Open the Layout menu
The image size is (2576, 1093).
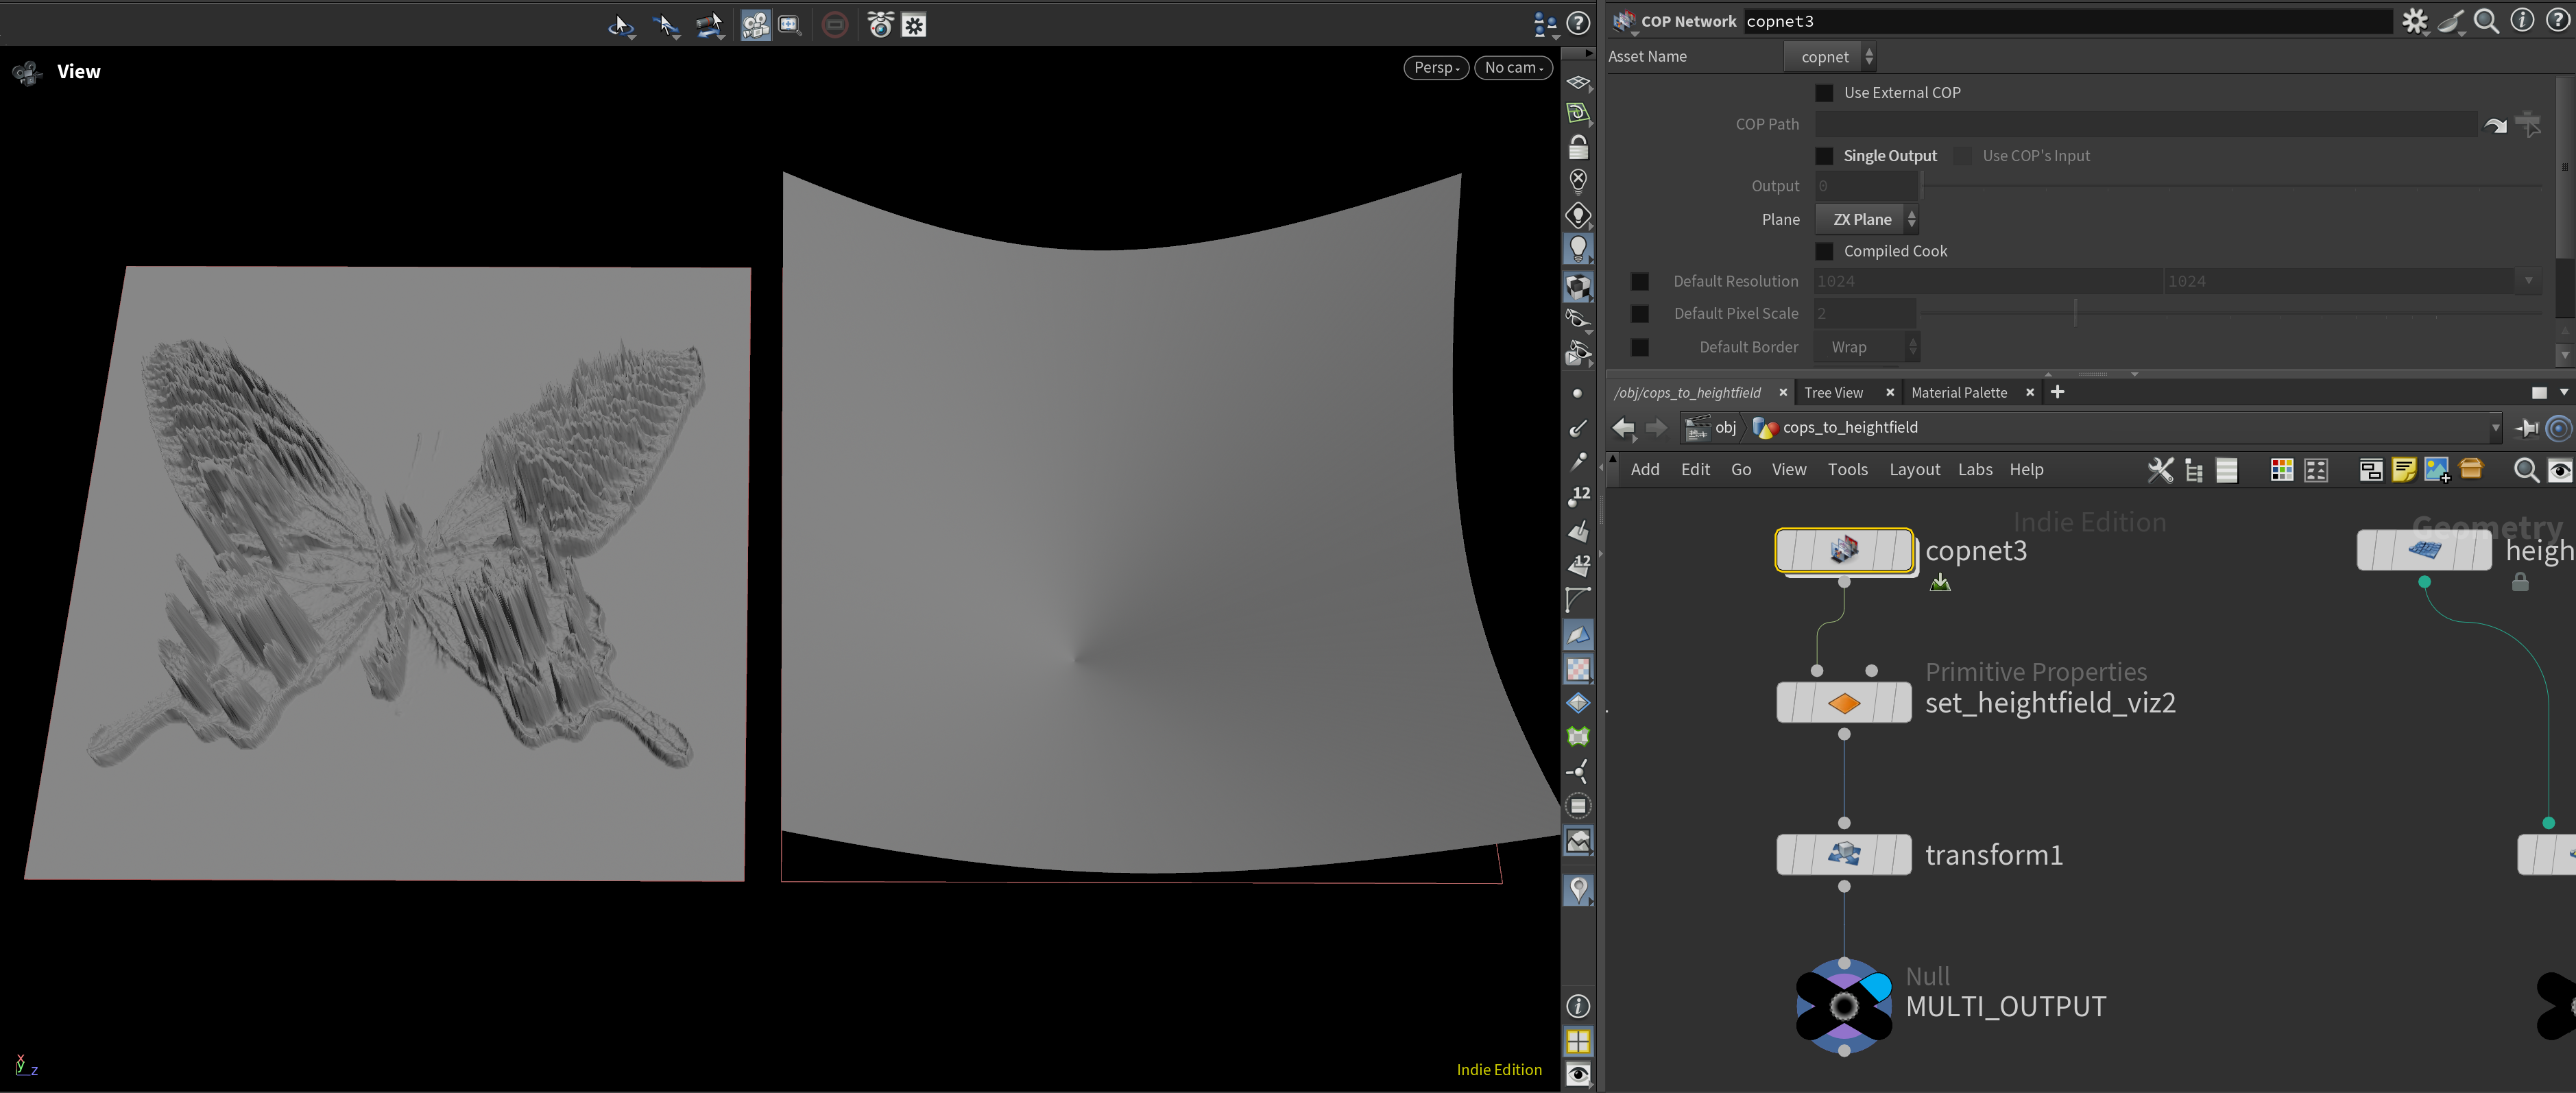pyautogui.click(x=1914, y=469)
